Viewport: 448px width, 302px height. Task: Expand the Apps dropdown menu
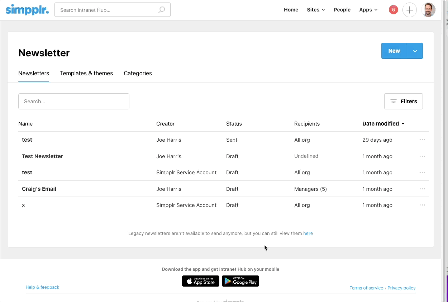368,10
